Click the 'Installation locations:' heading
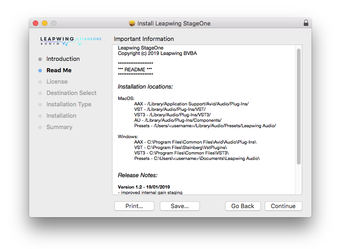The width and height of the screenshot is (337, 249). [x=145, y=87]
